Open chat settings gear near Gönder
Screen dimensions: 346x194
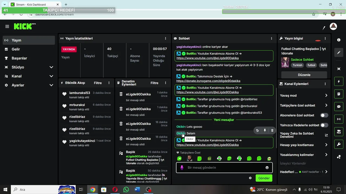click(x=250, y=178)
